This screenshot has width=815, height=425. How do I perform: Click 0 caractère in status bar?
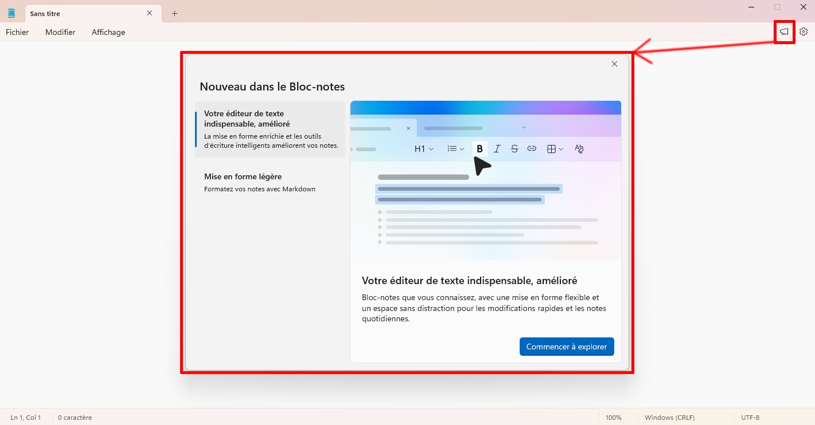point(75,418)
